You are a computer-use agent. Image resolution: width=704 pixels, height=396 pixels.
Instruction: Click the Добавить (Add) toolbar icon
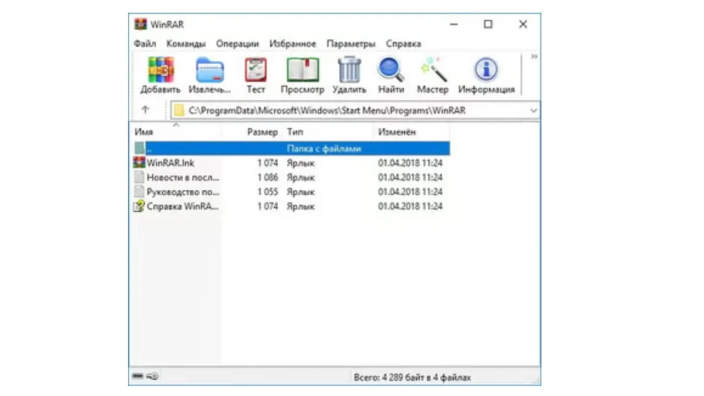click(x=160, y=70)
